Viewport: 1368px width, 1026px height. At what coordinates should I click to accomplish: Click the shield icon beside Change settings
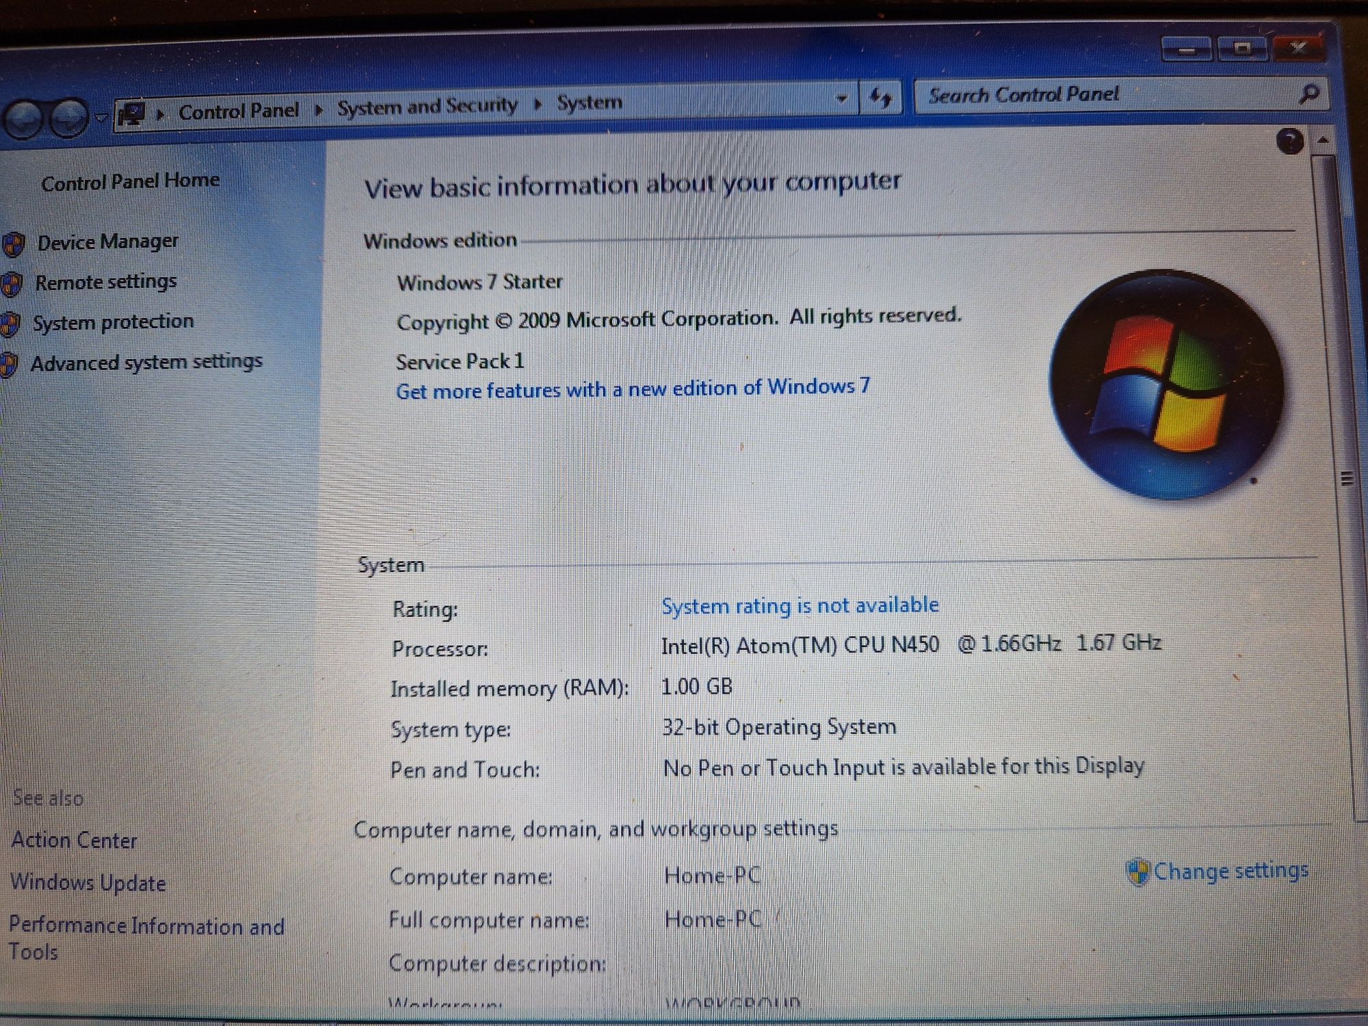(1137, 872)
